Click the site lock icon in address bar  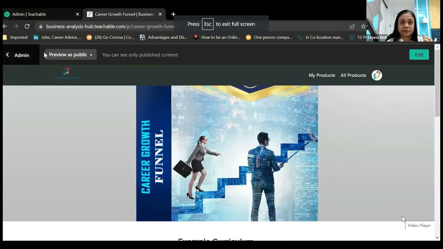click(x=41, y=27)
